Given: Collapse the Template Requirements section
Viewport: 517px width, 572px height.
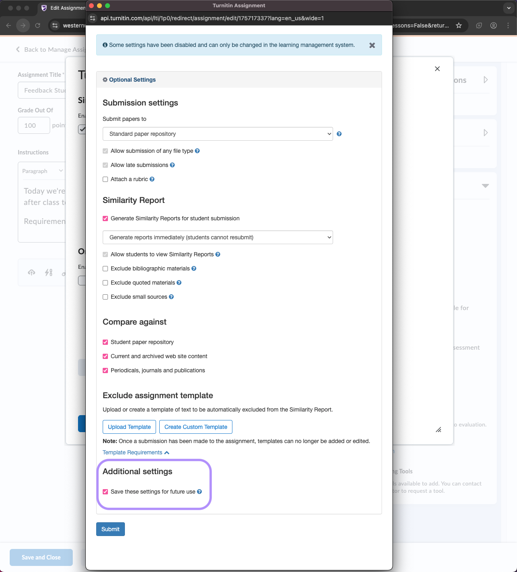Looking at the screenshot, I should click(x=136, y=452).
